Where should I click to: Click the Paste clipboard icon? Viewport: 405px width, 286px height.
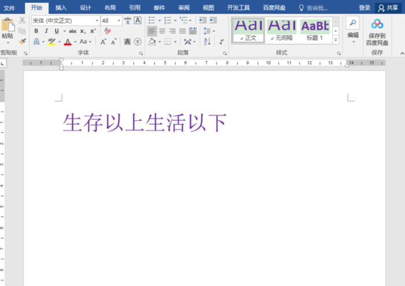[x=8, y=25]
